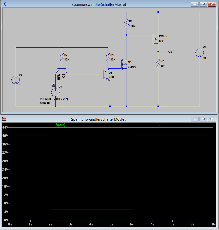Select resistor R1 symbol
This screenshot has width=219, height=230.
pyautogui.click(x=127, y=24)
